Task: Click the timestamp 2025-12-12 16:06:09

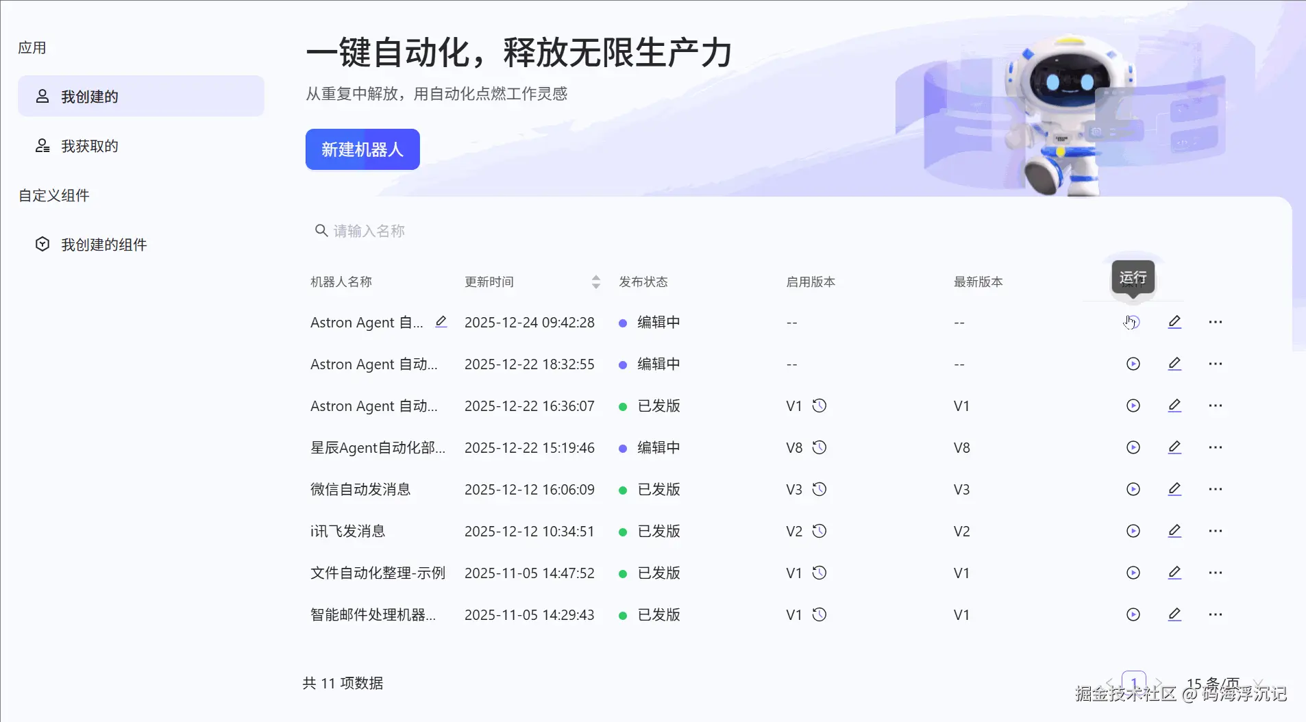Action: click(x=530, y=489)
